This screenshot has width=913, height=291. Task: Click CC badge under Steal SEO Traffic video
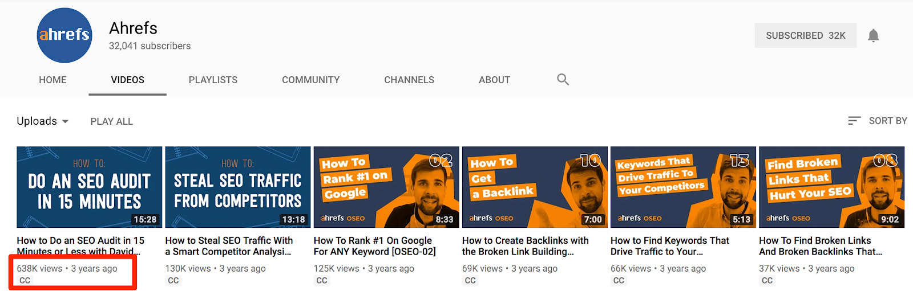pyautogui.click(x=173, y=280)
